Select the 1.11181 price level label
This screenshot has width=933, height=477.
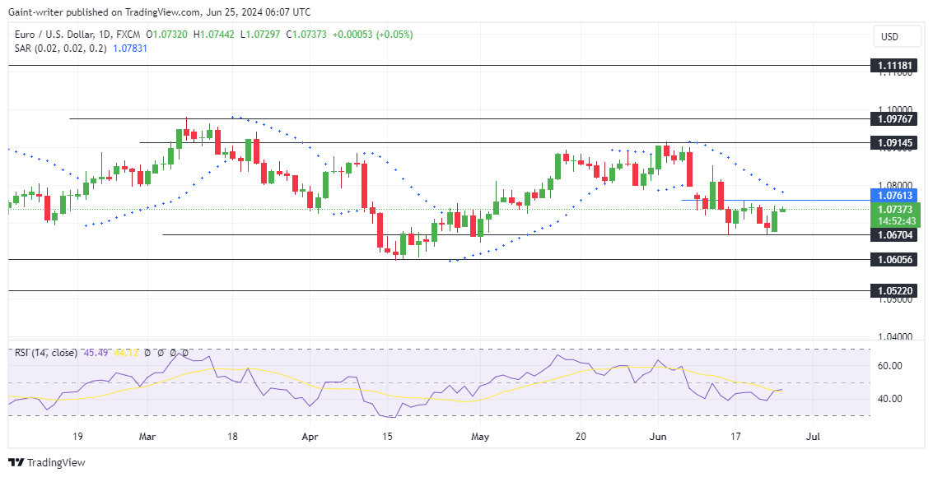coord(893,65)
